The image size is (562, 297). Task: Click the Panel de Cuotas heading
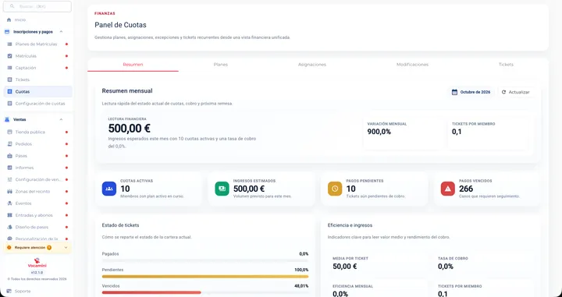(120, 25)
